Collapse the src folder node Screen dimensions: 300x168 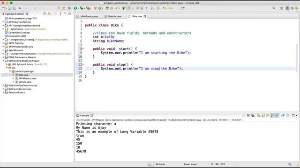pos(7,68)
